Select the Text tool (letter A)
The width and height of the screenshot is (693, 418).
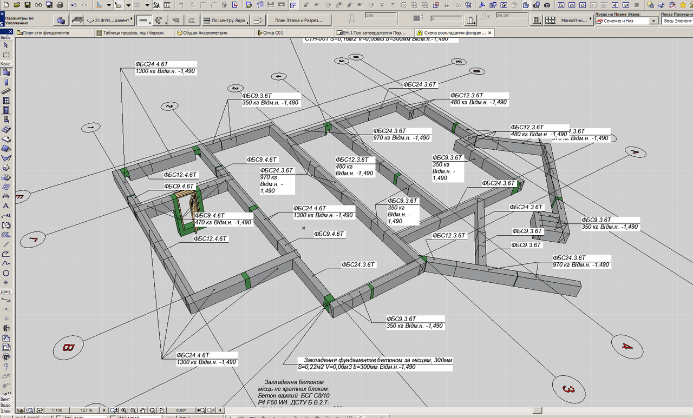point(6,206)
